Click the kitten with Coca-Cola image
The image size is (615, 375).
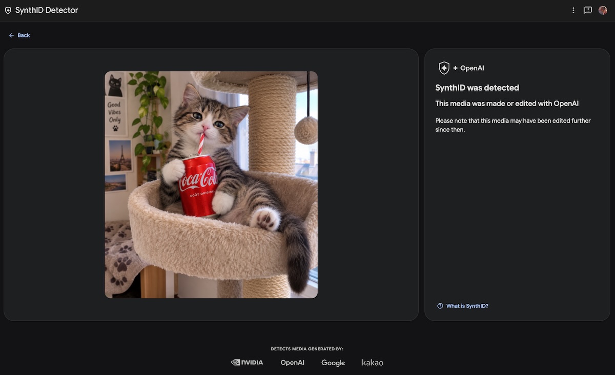pyautogui.click(x=211, y=184)
